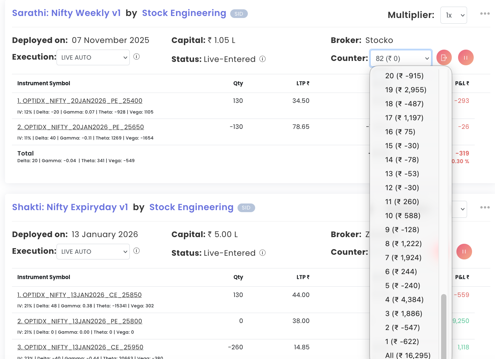This screenshot has height=359, width=495.
Task: Open the three-dot menu for Shakti strategy
Action: pos(485,207)
